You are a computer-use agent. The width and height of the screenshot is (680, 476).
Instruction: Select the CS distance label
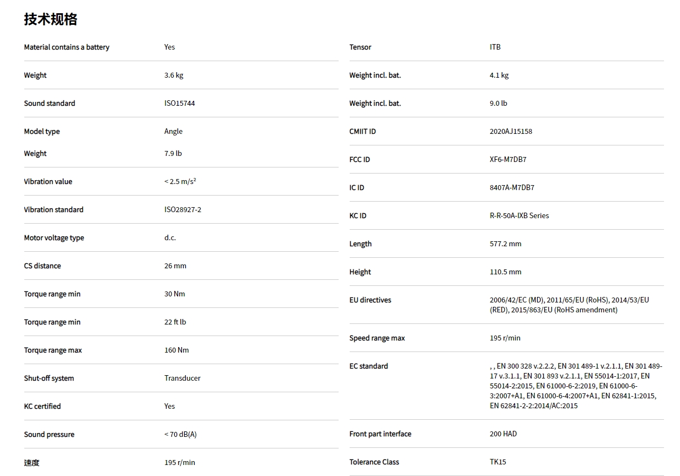42,266
